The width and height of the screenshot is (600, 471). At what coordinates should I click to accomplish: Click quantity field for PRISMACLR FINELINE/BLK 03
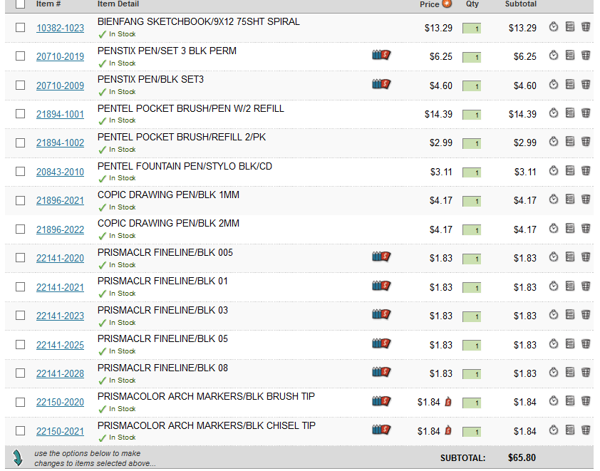tap(472, 316)
